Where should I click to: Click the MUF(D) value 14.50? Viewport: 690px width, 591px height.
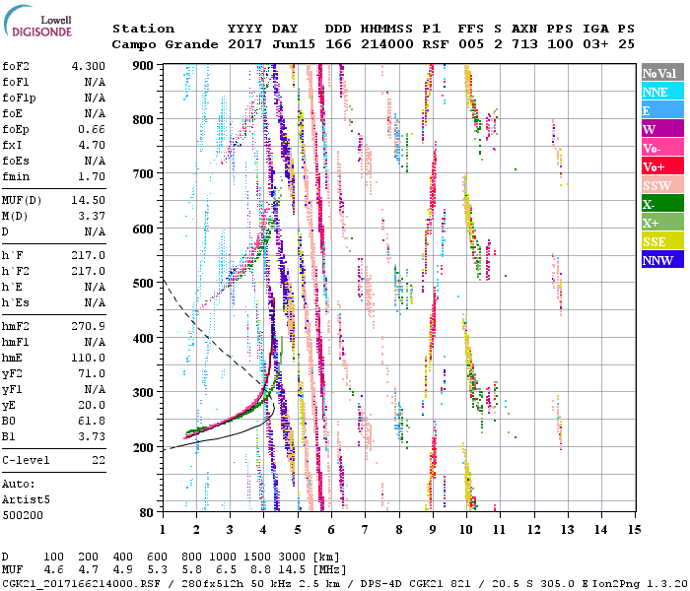pyautogui.click(x=89, y=201)
